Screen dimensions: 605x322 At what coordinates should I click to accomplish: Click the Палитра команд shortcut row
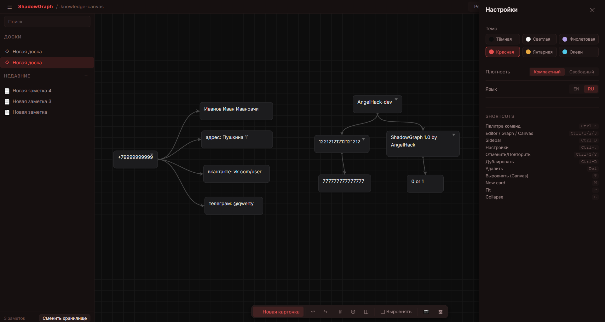click(x=541, y=126)
